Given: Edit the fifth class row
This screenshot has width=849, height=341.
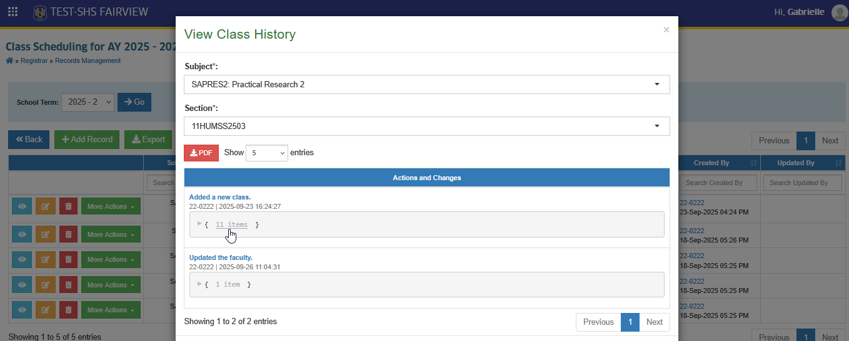Looking at the screenshot, I should coord(45,310).
